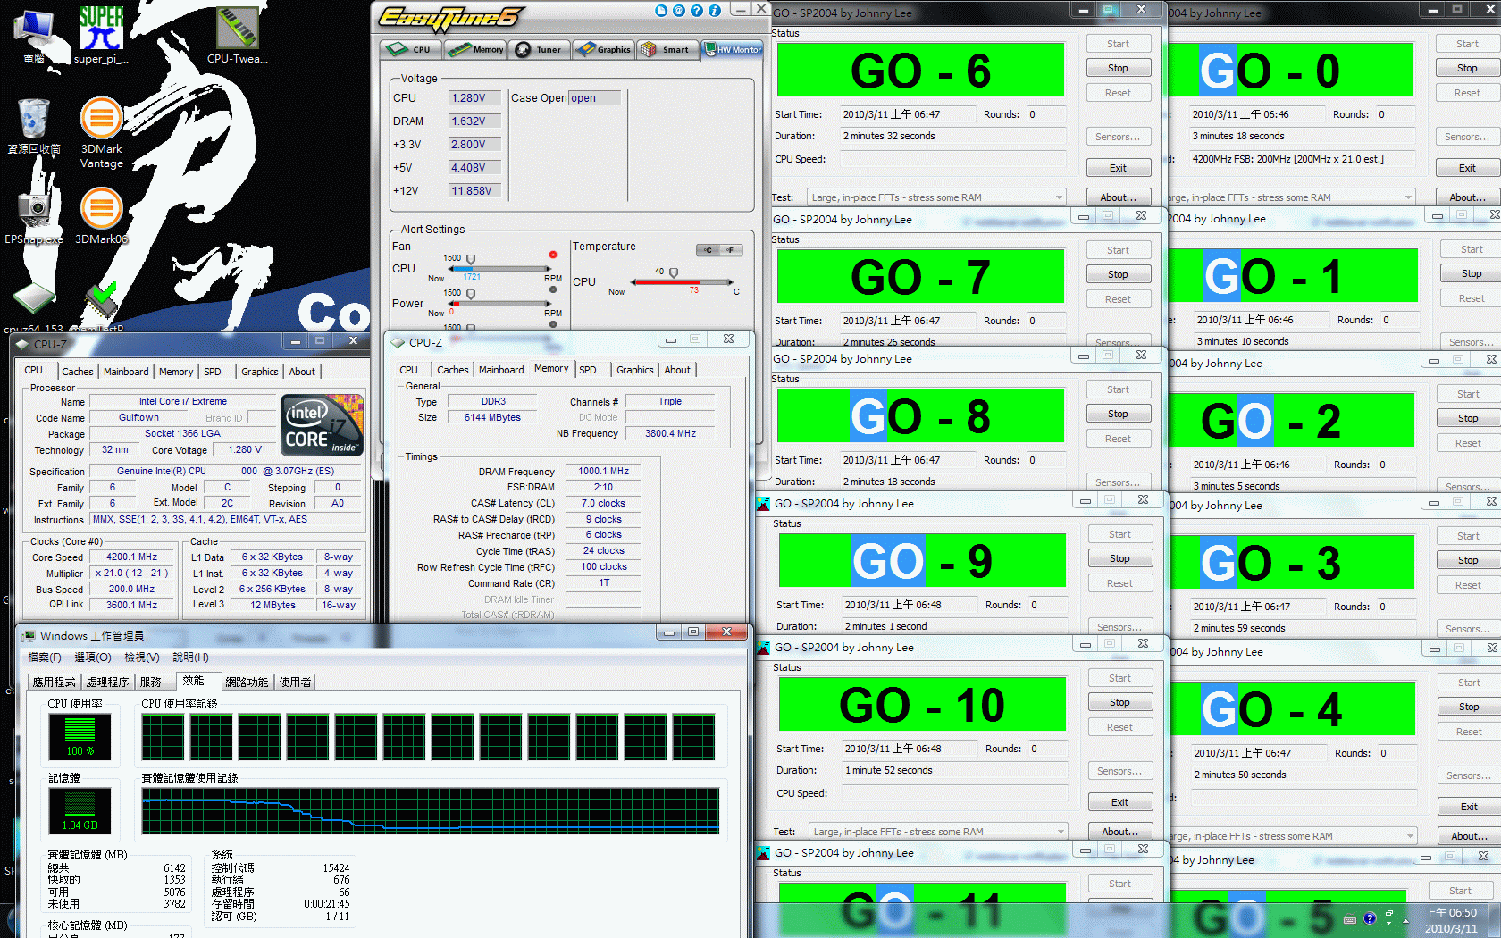Switch to Processes (處理程序) tab in Task Manager
The height and width of the screenshot is (938, 1501).
[x=108, y=683]
